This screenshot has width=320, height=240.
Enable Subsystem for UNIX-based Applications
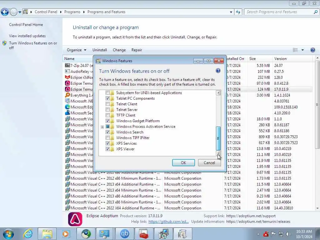[107, 92]
